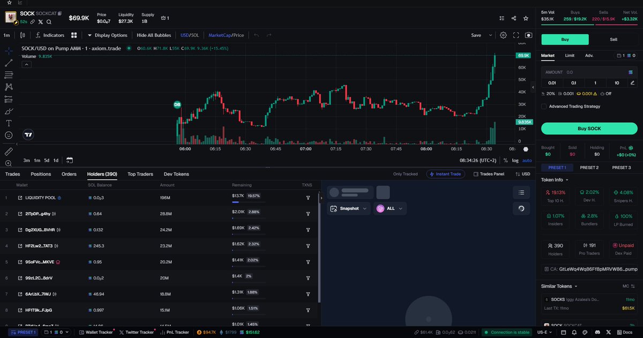
Task: Open the Display Options dropdown
Action: click(x=107, y=35)
